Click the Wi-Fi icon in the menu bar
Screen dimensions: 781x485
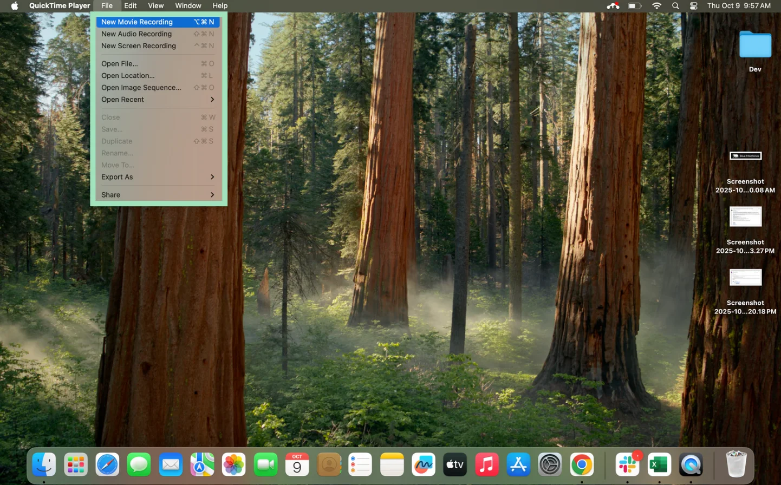(x=656, y=5)
